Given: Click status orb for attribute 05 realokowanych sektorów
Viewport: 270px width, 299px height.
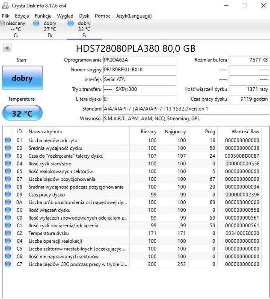Looking at the screenshot, I should point(8,171).
